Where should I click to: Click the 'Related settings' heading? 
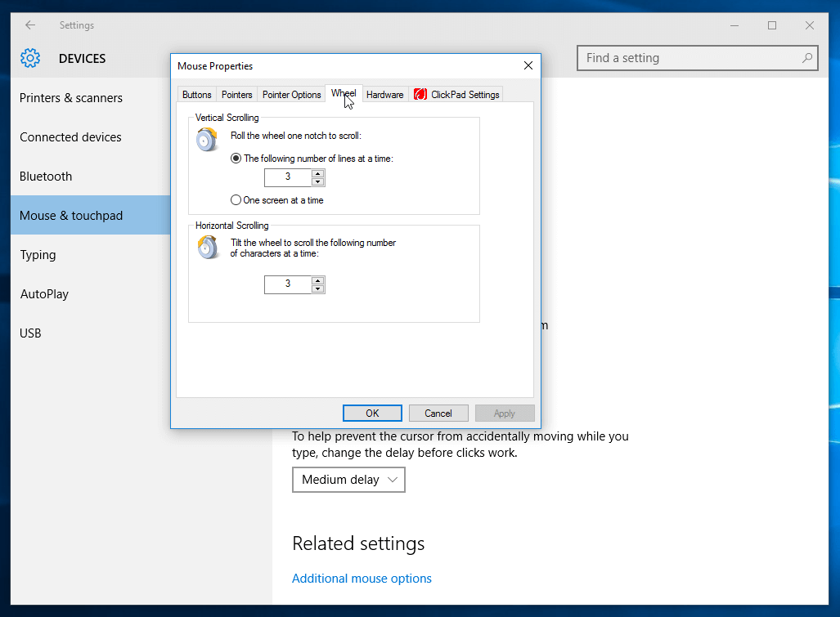(x=358, y=543)
